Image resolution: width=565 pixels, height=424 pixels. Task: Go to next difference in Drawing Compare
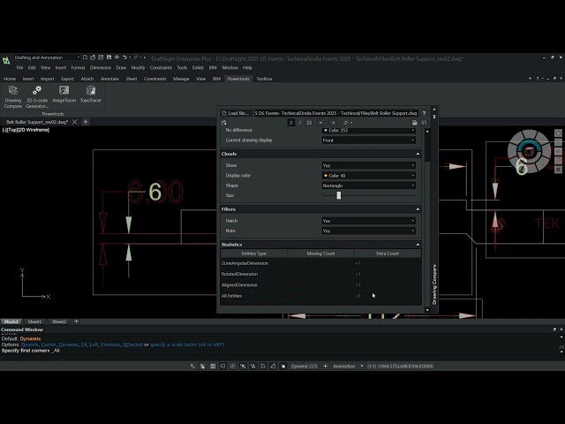coord(334,123)
